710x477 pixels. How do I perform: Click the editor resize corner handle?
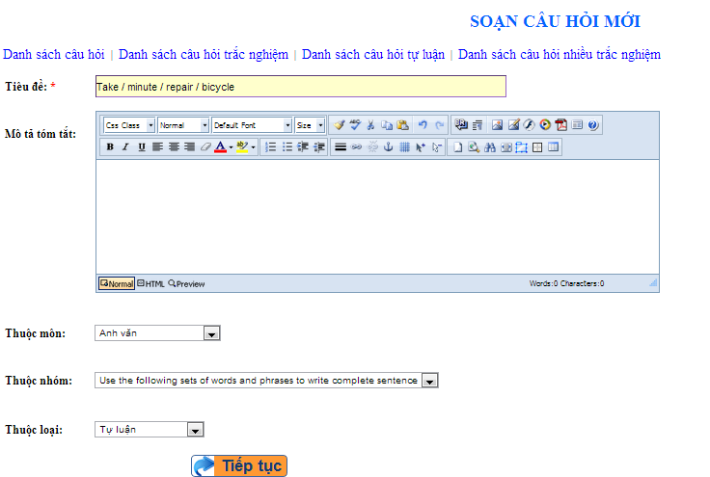pyautogui.click(x=653, y=283)
